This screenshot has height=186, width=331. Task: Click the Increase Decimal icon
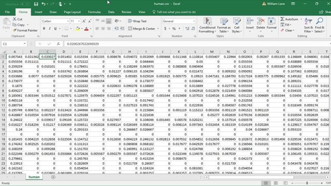click(187, 28)
